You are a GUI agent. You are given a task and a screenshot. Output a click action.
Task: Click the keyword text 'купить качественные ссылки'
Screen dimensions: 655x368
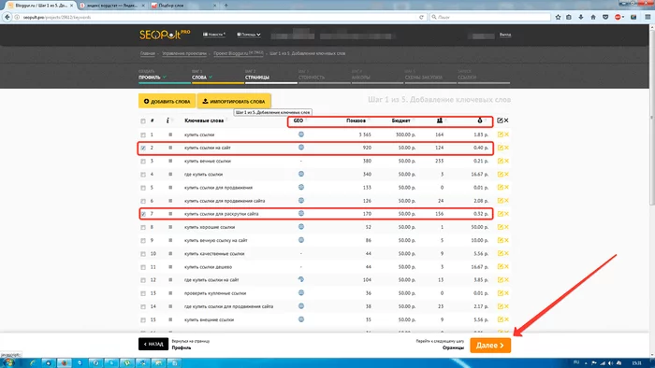coord(214,254)
